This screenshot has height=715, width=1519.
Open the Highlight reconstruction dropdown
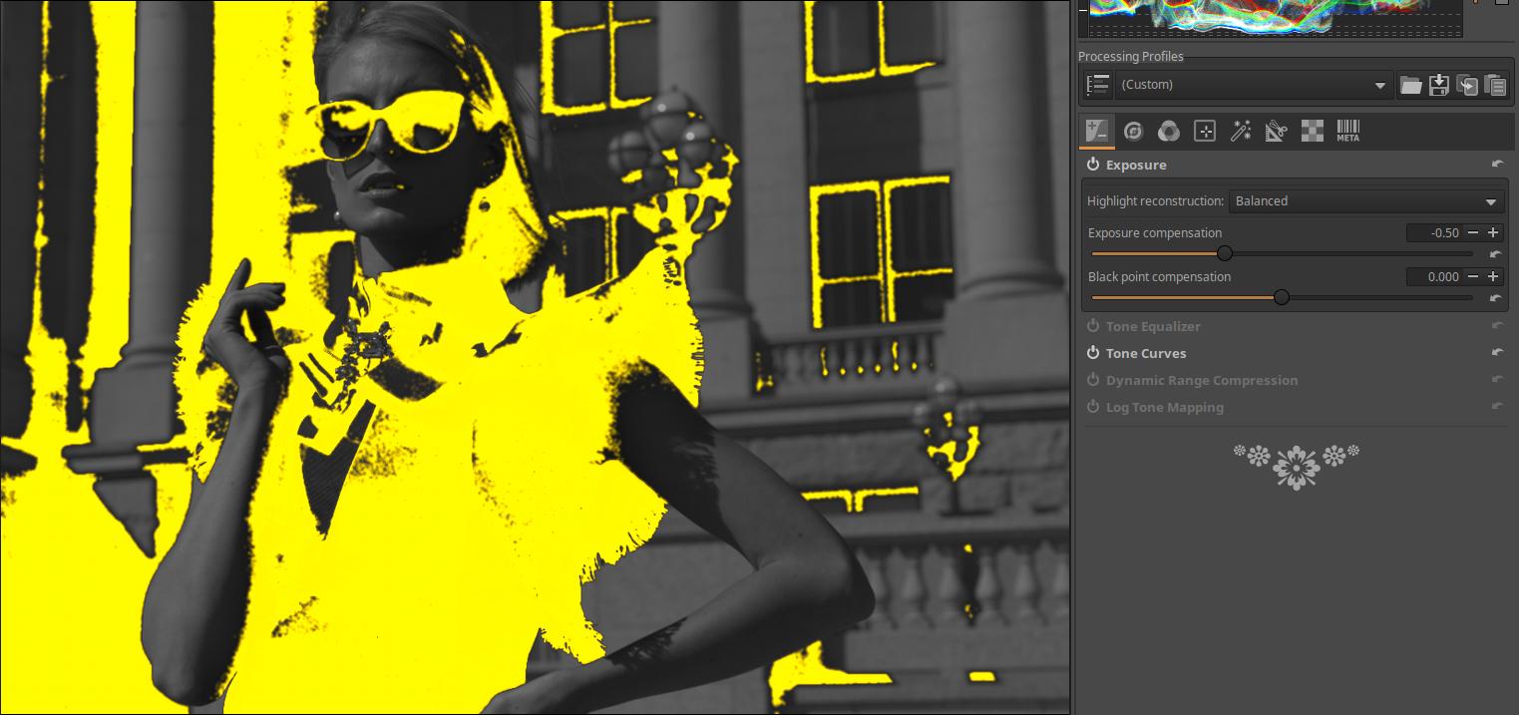1365,201
